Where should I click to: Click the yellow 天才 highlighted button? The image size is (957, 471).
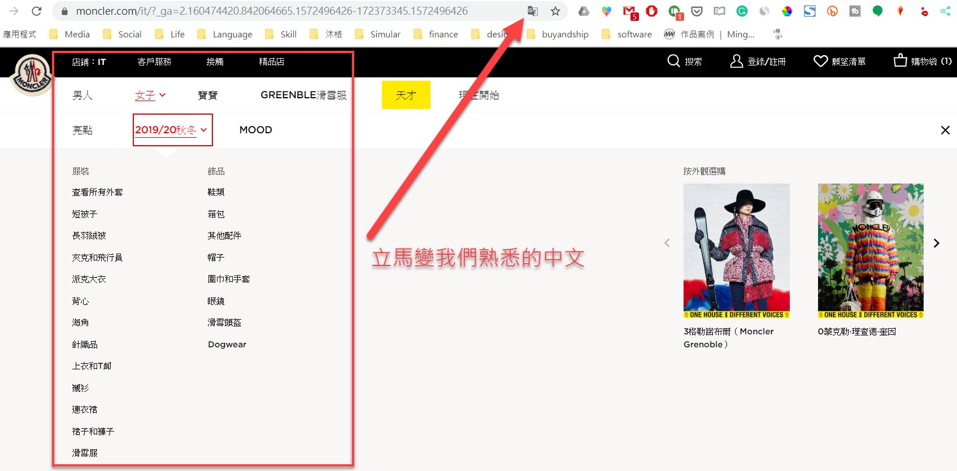[406, 95]
